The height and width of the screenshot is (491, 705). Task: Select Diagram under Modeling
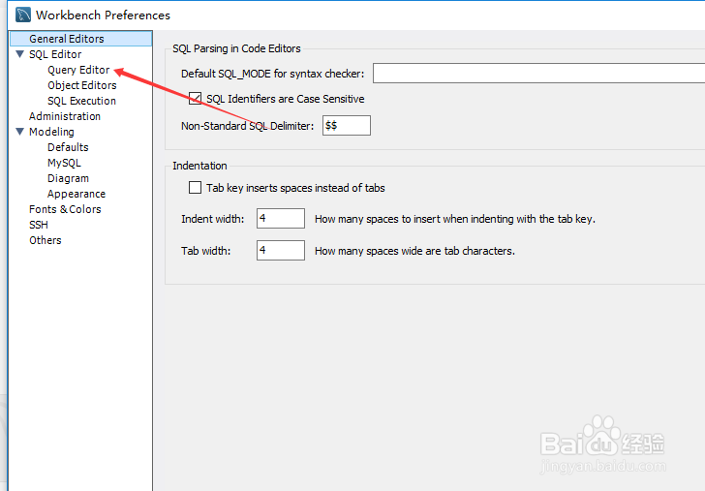pos(69,178)
